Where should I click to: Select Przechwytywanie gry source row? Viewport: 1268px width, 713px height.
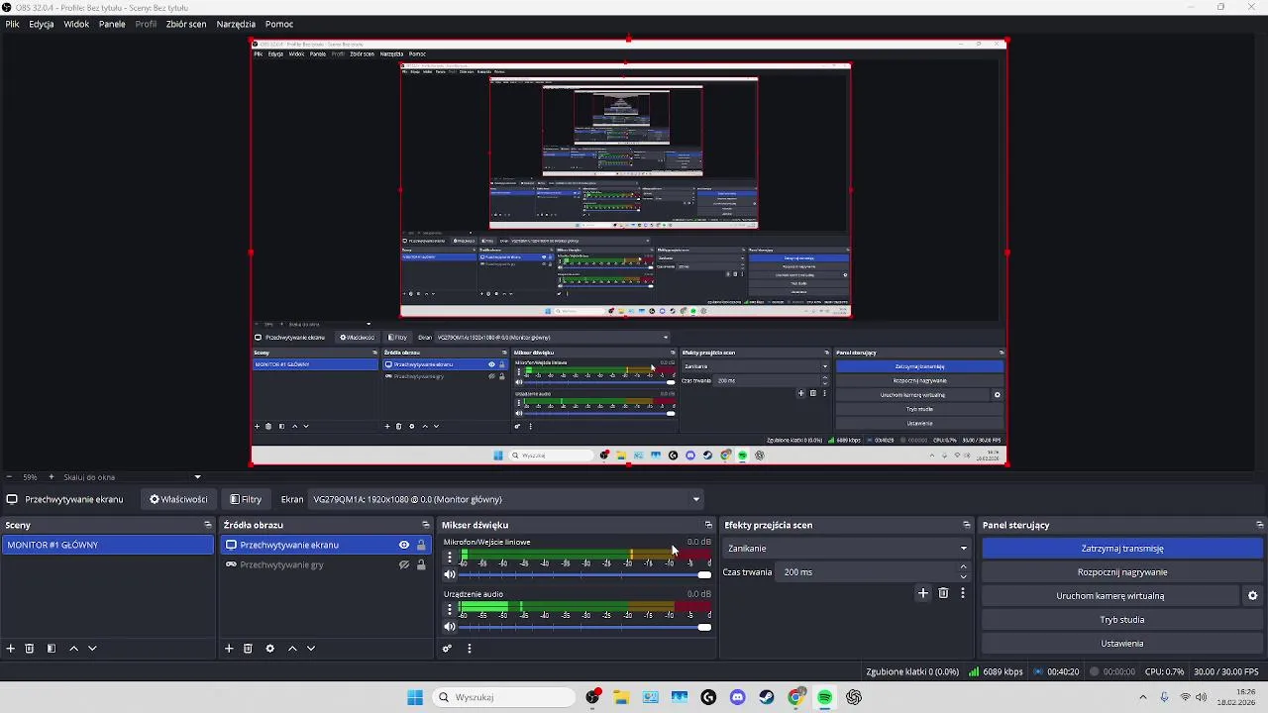pyautogui.click(x=324, y=564)
